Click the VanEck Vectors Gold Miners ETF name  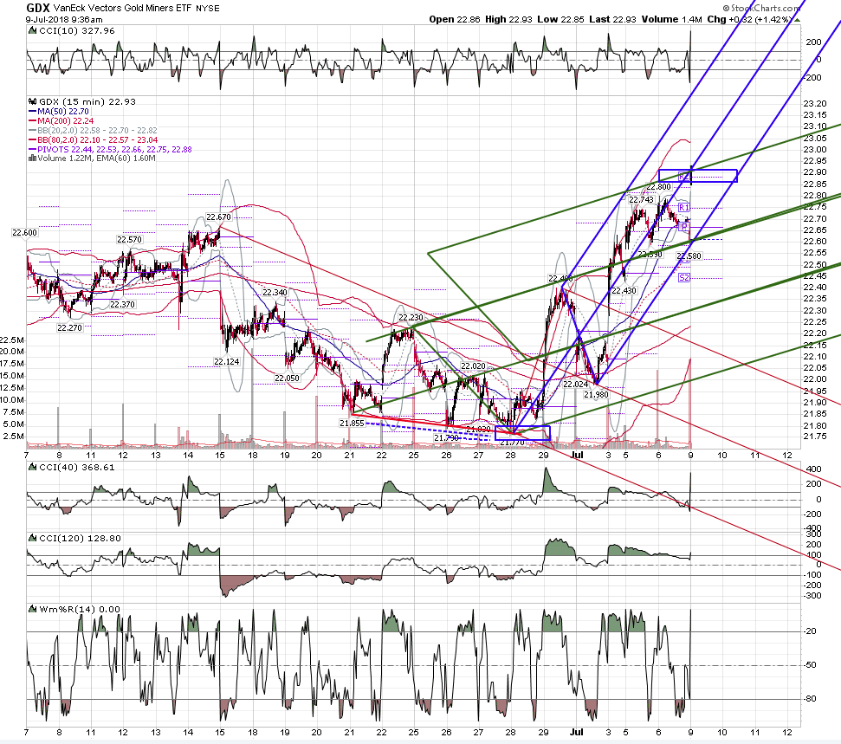coord(122,9)
